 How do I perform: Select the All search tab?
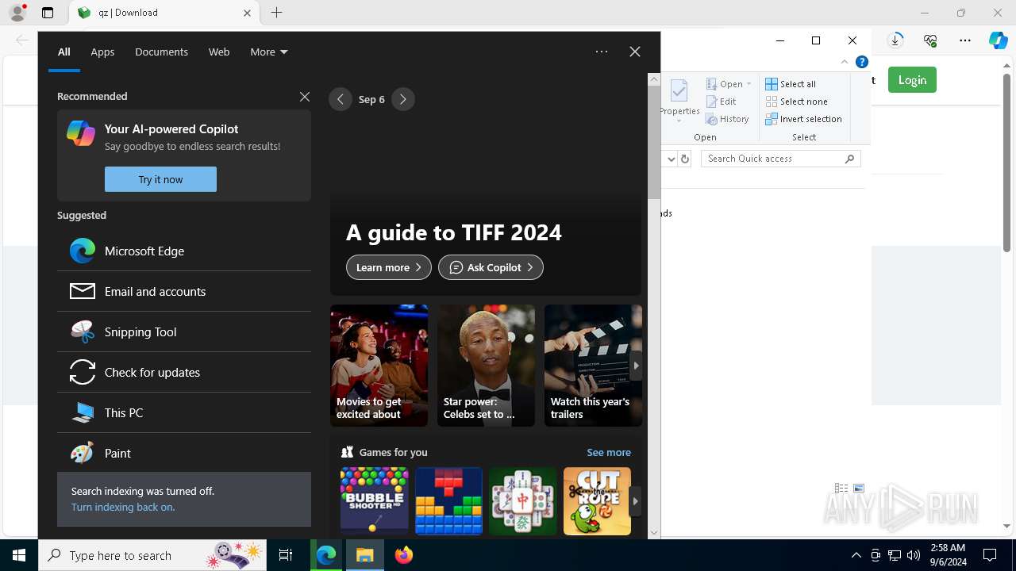tap(64, 52)
